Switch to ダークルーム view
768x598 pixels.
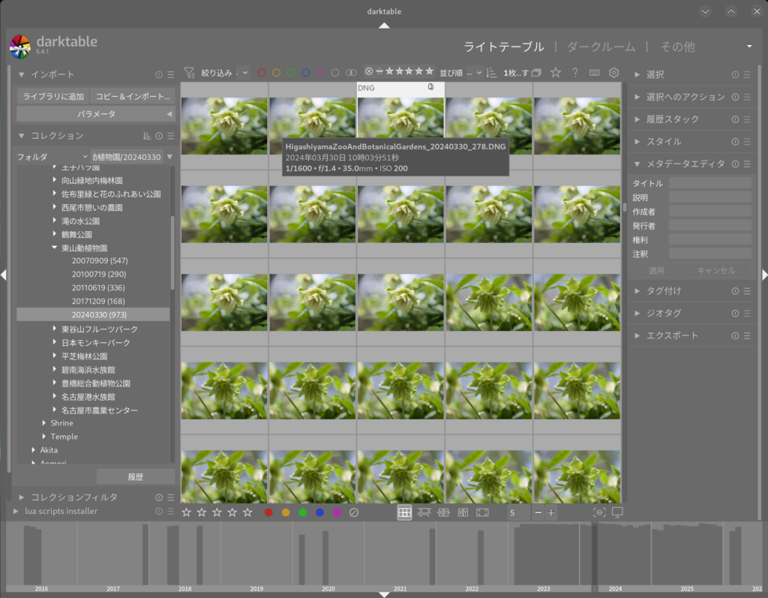click(x=600, y=47)
